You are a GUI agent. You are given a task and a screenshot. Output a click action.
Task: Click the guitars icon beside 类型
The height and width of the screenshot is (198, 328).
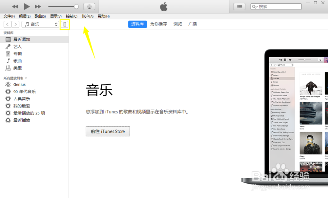(x=8, y=68)
